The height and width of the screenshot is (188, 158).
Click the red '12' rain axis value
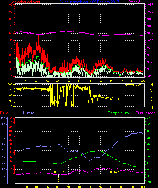coord(11,157)
